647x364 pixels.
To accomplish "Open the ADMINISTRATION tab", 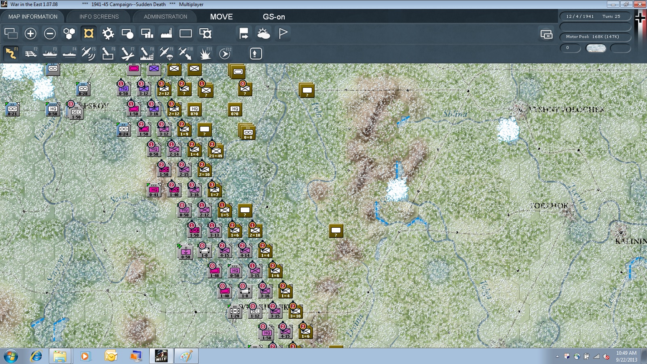I will (165, 17).
